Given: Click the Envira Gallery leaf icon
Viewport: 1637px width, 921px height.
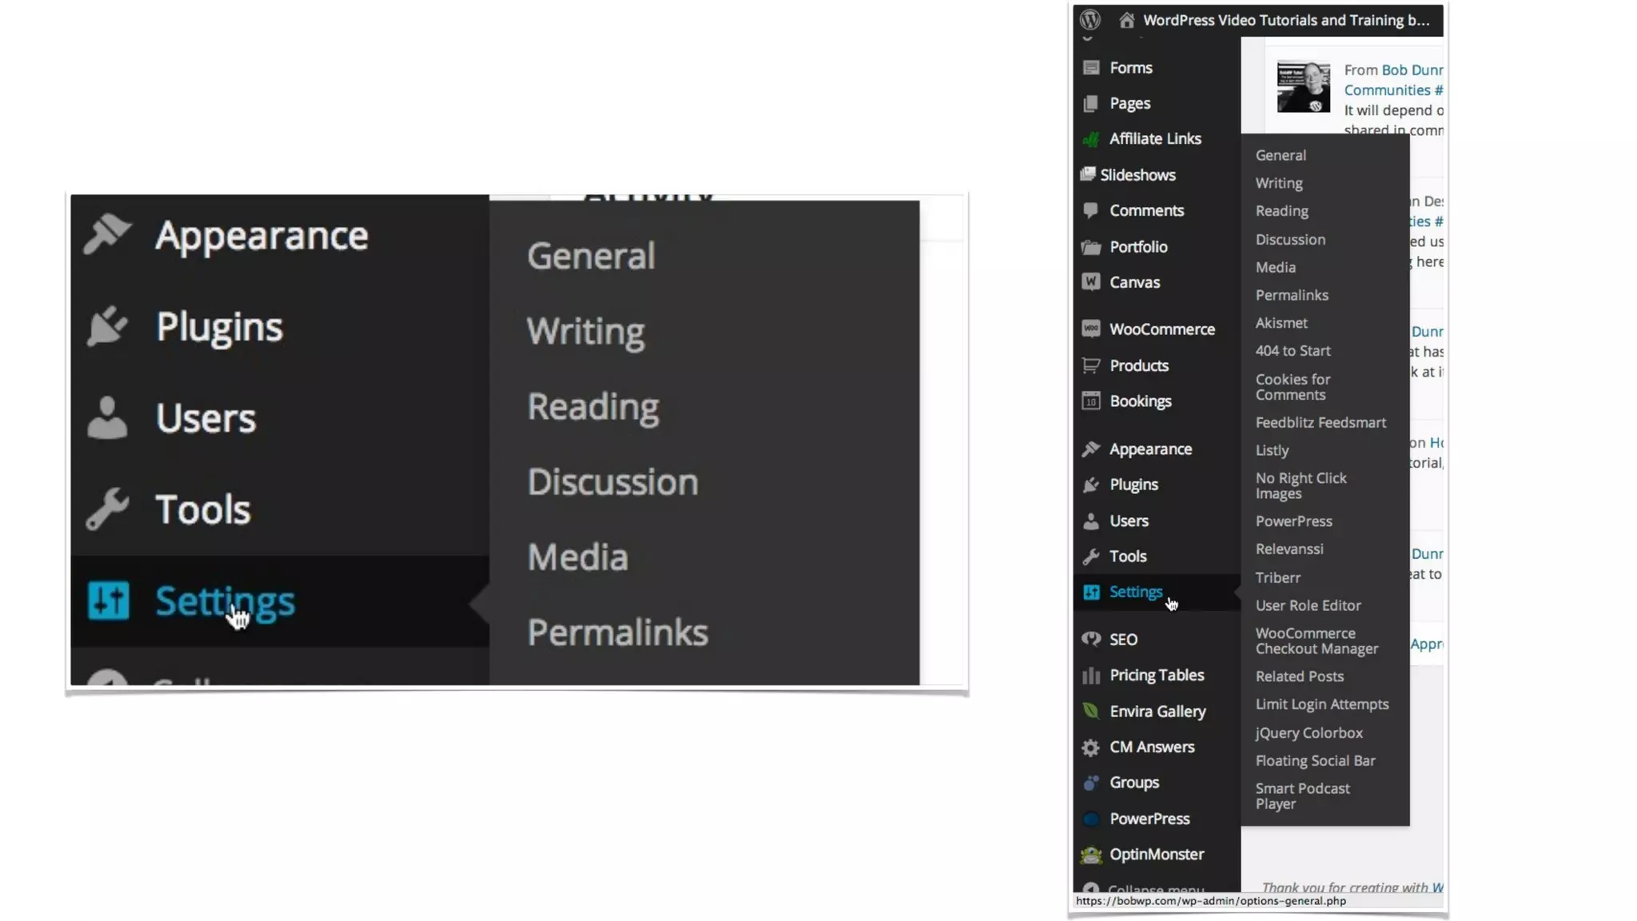Looking at the screenshot, I should tap(1091, 711).
